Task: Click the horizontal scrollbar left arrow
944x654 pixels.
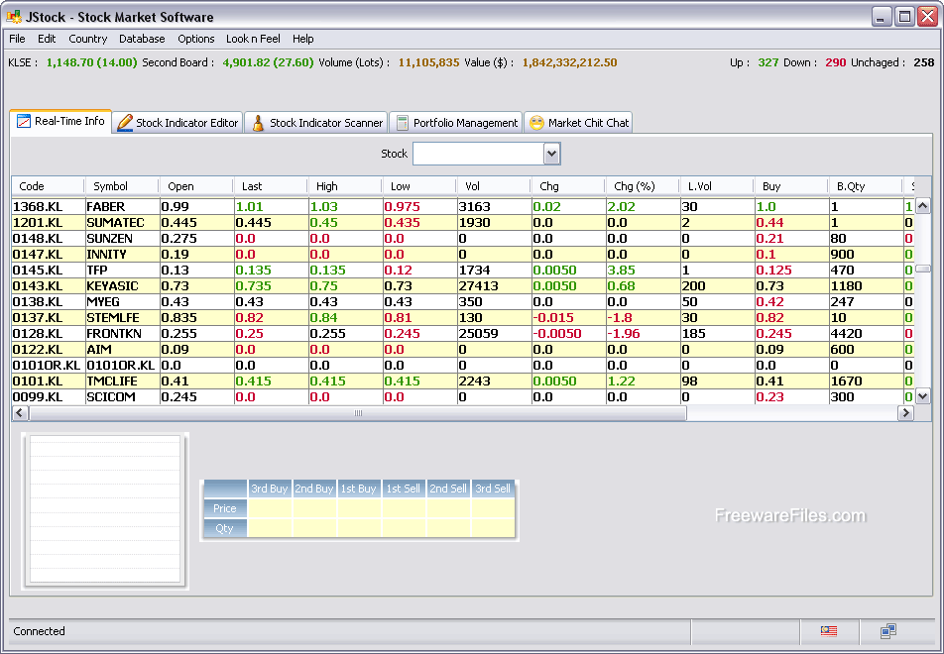Action: click(20, 413)
